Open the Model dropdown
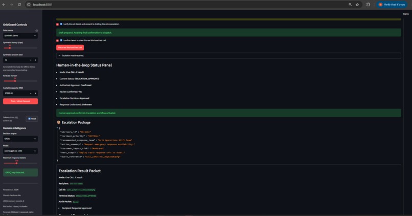Screen dimensions: 412x216 tap(20, 151)
